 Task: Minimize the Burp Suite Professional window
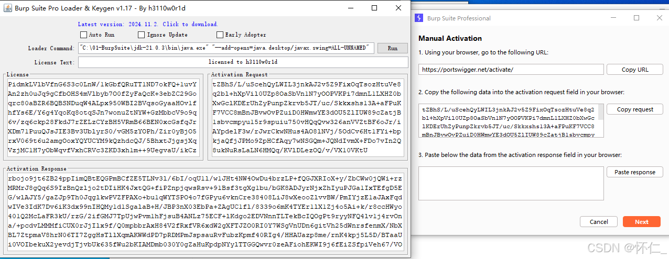tap(613, 18)
